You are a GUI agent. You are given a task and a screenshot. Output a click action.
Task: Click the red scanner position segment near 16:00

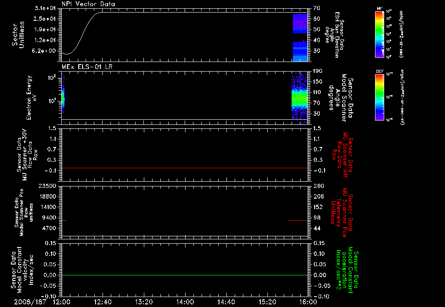click(298, 220)
